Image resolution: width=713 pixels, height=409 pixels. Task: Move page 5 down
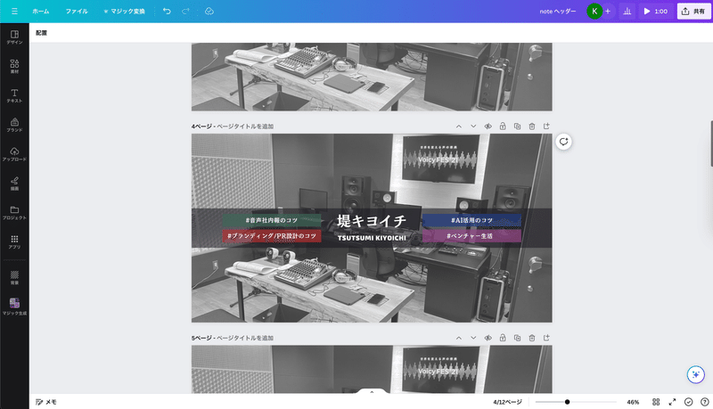click(473, 338)
